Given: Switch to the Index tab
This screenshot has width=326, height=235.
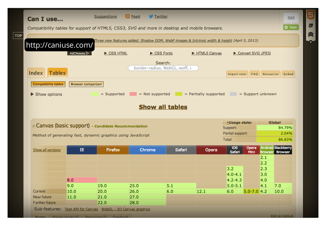Looking at the screenshot, I should (x=36, y=73).
